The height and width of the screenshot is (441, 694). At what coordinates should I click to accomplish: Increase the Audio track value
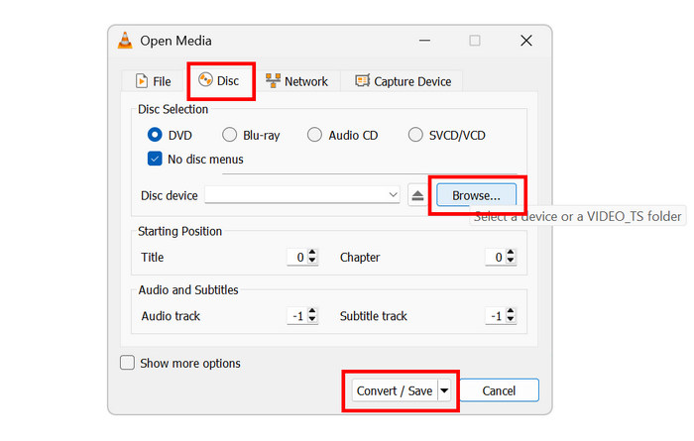312,311
